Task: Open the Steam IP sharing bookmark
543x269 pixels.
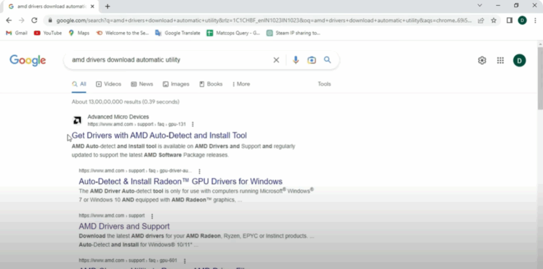Action: point(293,33)
